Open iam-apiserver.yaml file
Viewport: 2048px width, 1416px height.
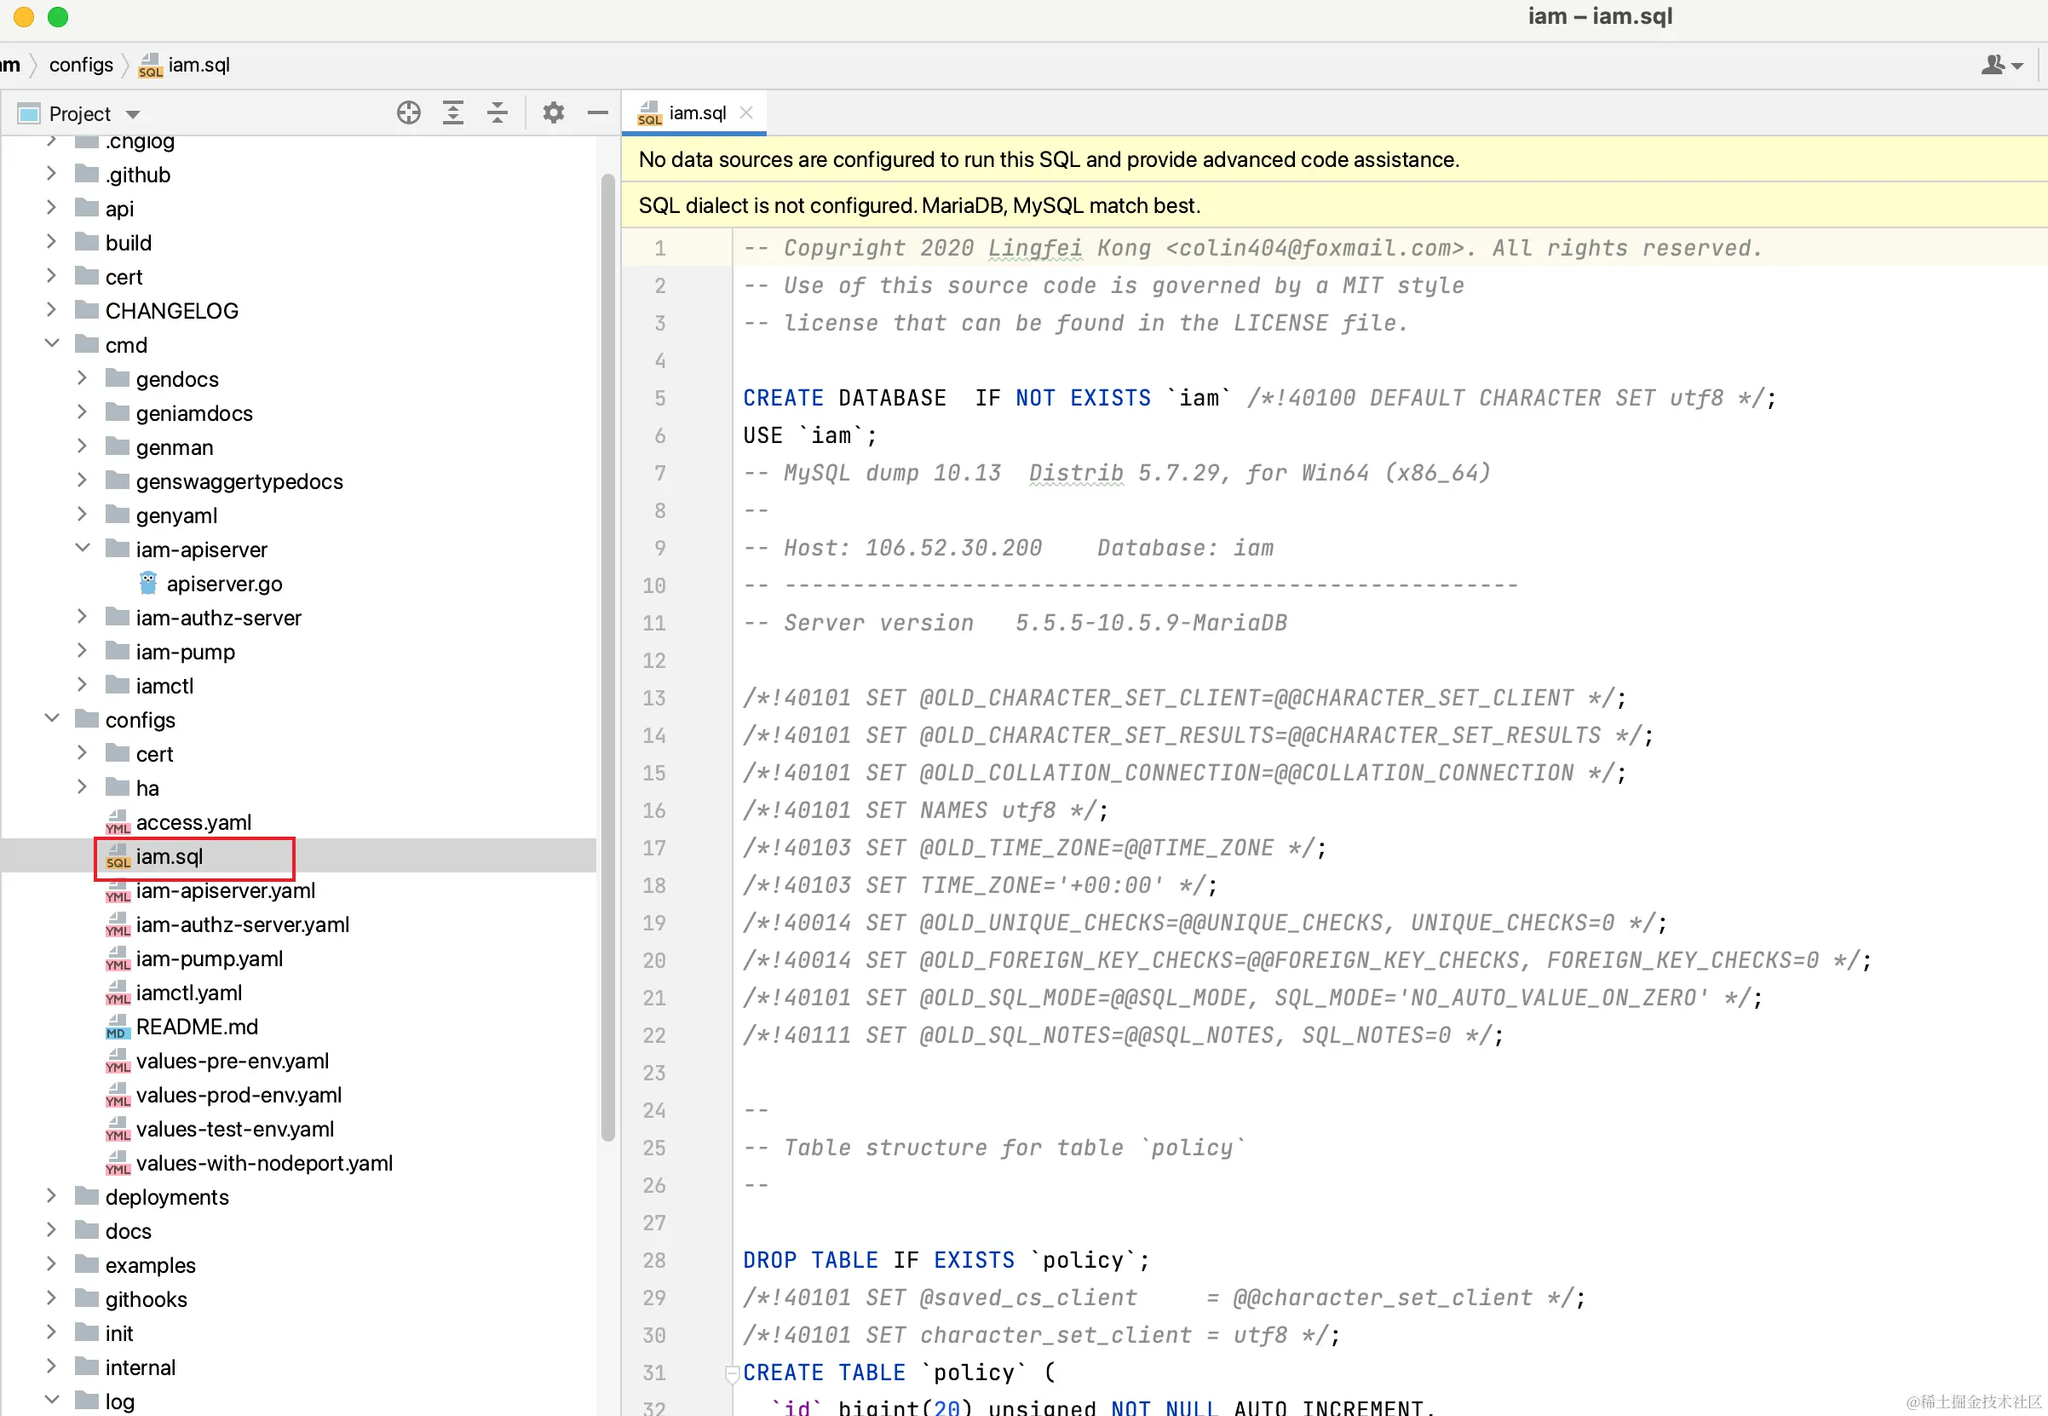click(x=225, y=889)
